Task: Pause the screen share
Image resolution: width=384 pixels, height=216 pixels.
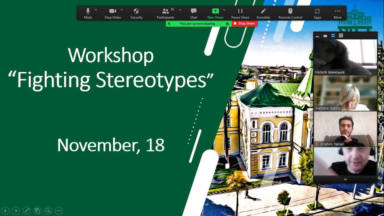Action: tap(240, 13)
